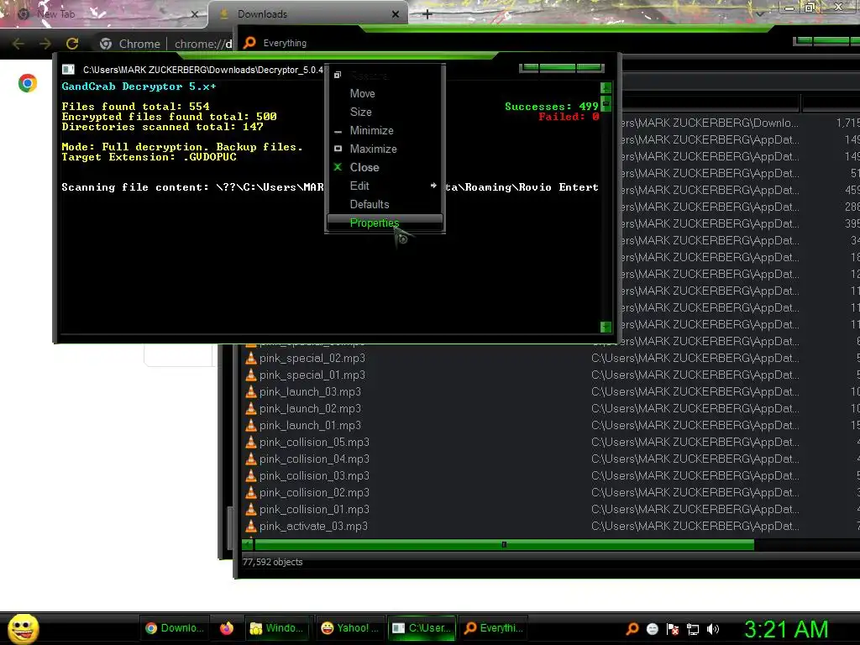This screenshot has height=645, width=860.
Task: Click the MARK ZUCKERBERG\Downlo... path row in Everything
Action: click(711, 123)
